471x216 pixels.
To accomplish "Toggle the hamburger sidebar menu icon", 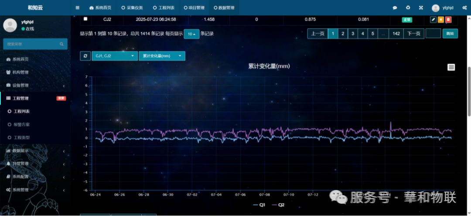I will coord(78,8).
